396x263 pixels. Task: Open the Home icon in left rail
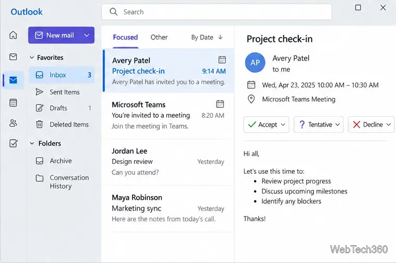click(13, 35)
